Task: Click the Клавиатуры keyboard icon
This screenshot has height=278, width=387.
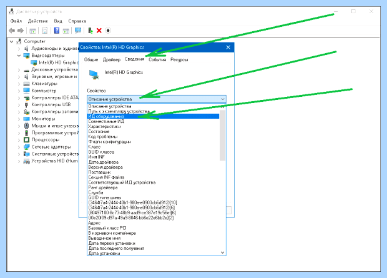Action: (26, 84)
